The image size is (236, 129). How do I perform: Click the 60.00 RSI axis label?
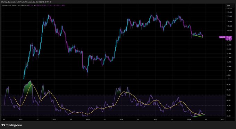228,100
